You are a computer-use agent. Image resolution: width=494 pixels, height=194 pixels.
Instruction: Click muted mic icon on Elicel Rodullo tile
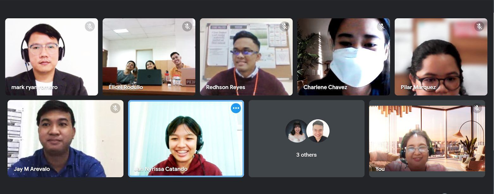[x=187, y=26]
